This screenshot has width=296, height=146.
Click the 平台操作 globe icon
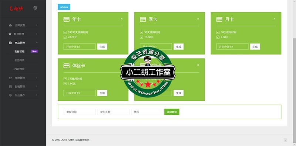click(x=10, y=95)
